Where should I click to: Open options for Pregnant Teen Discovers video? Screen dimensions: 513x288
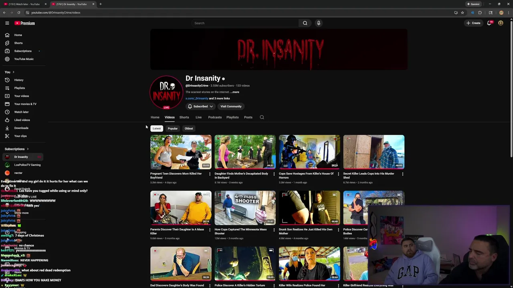(210, 174)
